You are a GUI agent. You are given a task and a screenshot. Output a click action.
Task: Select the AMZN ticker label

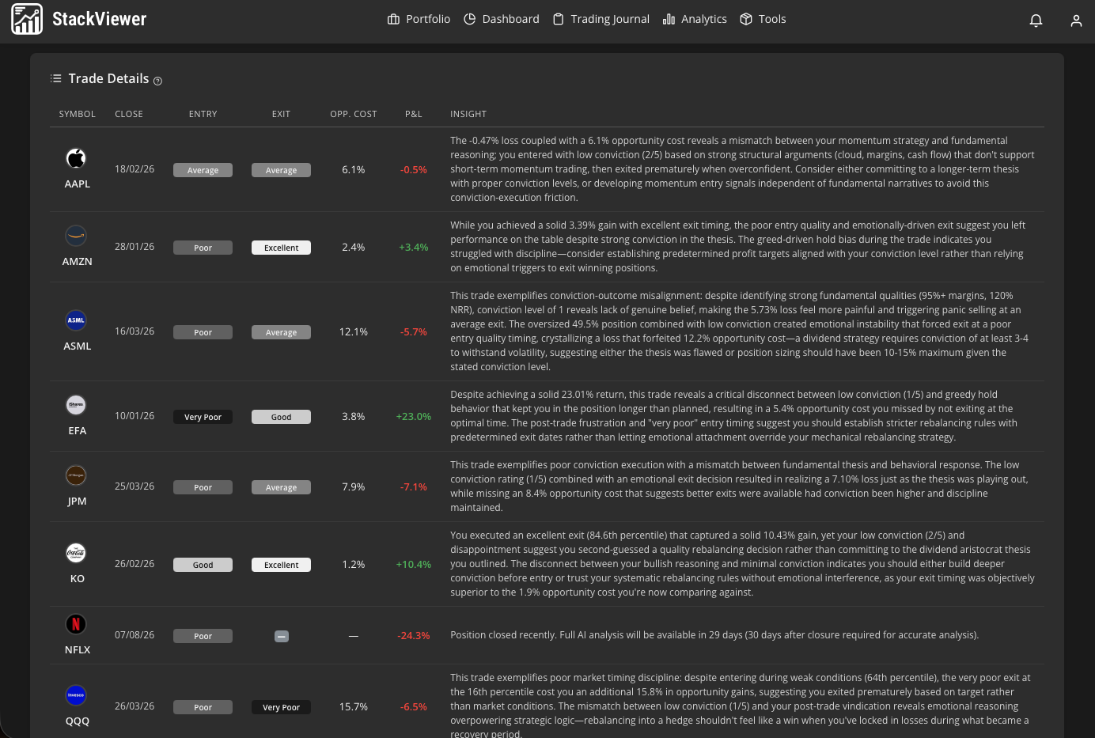(78, 261)
